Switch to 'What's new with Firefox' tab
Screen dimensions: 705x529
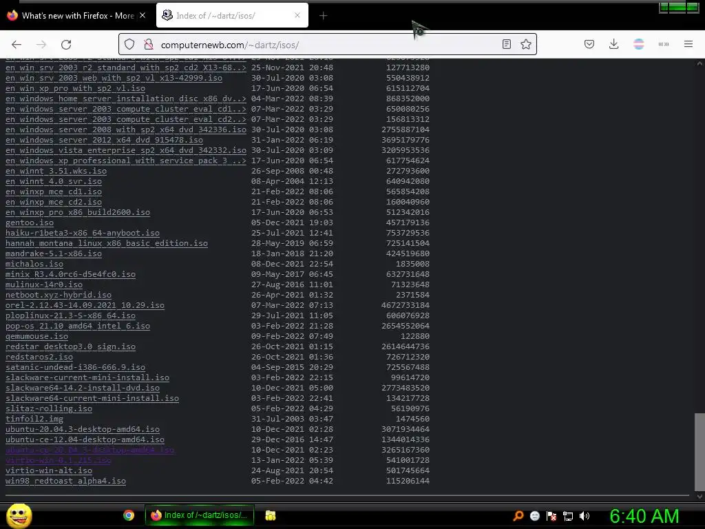pyautogui.click(x=76, y=16)
